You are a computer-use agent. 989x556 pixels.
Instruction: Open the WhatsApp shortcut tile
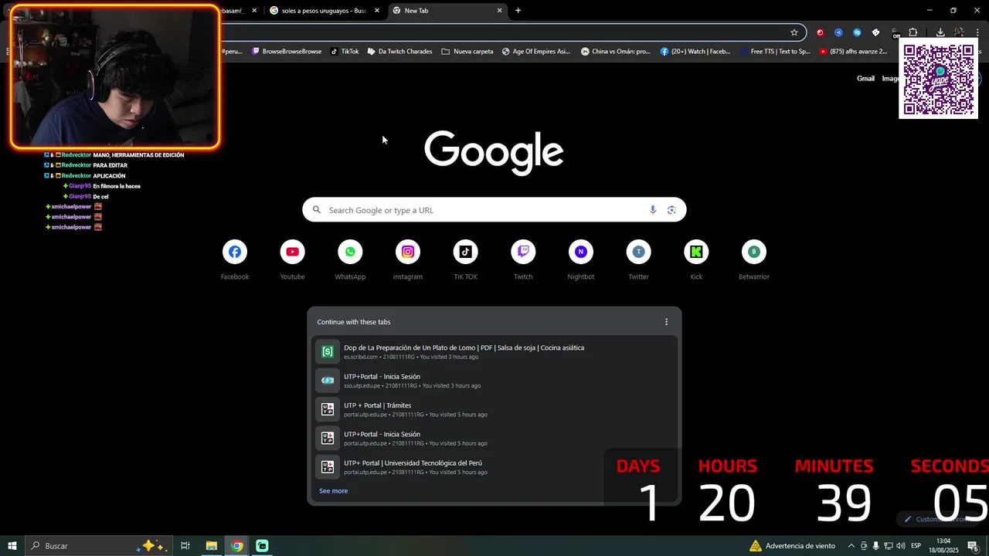(x=350, y=260)
